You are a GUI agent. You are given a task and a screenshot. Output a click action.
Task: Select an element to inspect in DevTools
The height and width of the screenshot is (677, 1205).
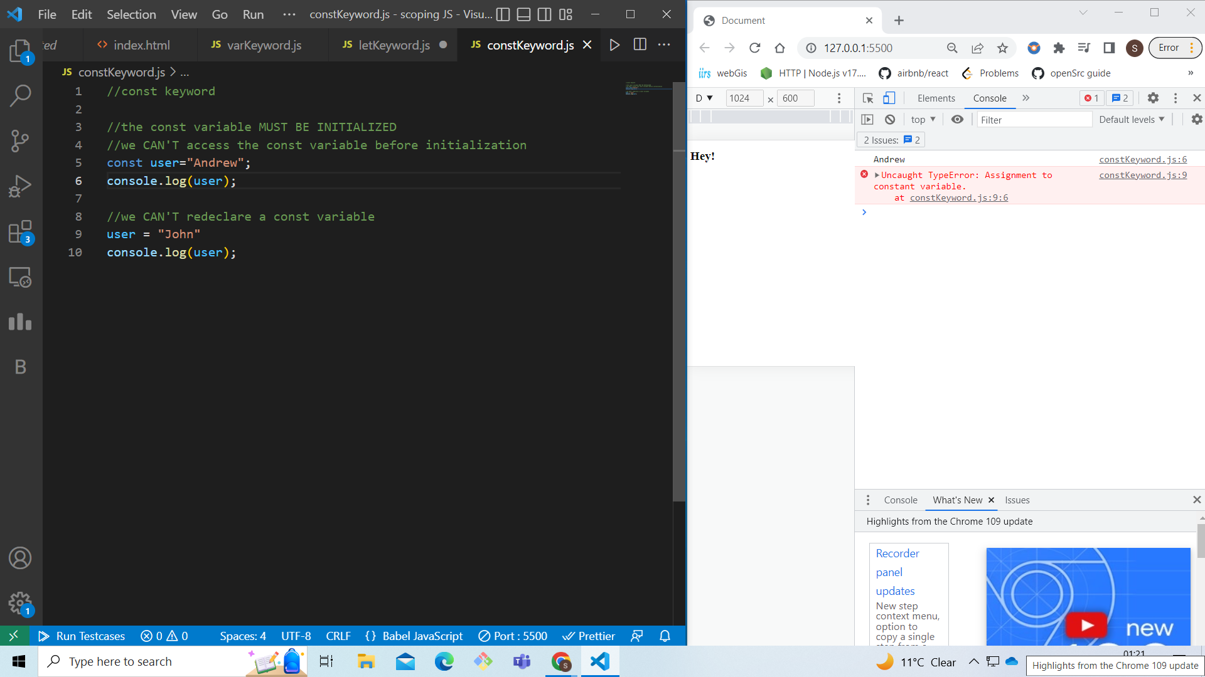point(868,98)
